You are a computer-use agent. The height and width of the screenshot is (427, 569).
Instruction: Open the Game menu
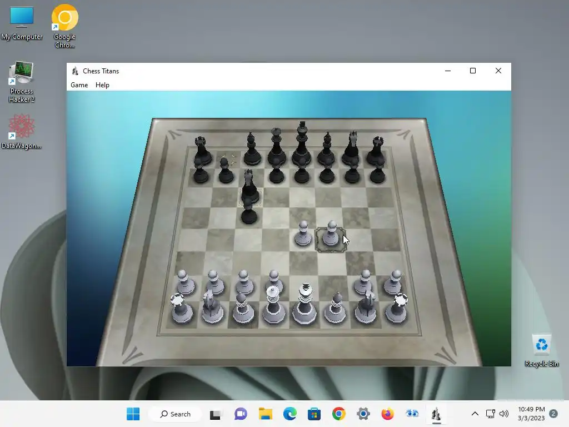(79, 85)
